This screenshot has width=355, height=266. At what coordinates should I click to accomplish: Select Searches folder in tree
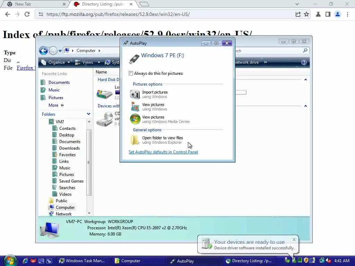tap(67, 187)
